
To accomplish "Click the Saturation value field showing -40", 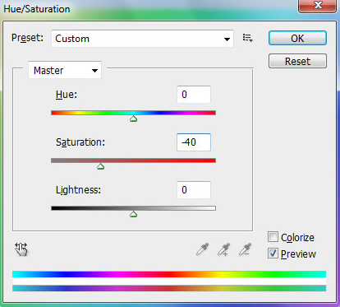I will coord(194,142).
